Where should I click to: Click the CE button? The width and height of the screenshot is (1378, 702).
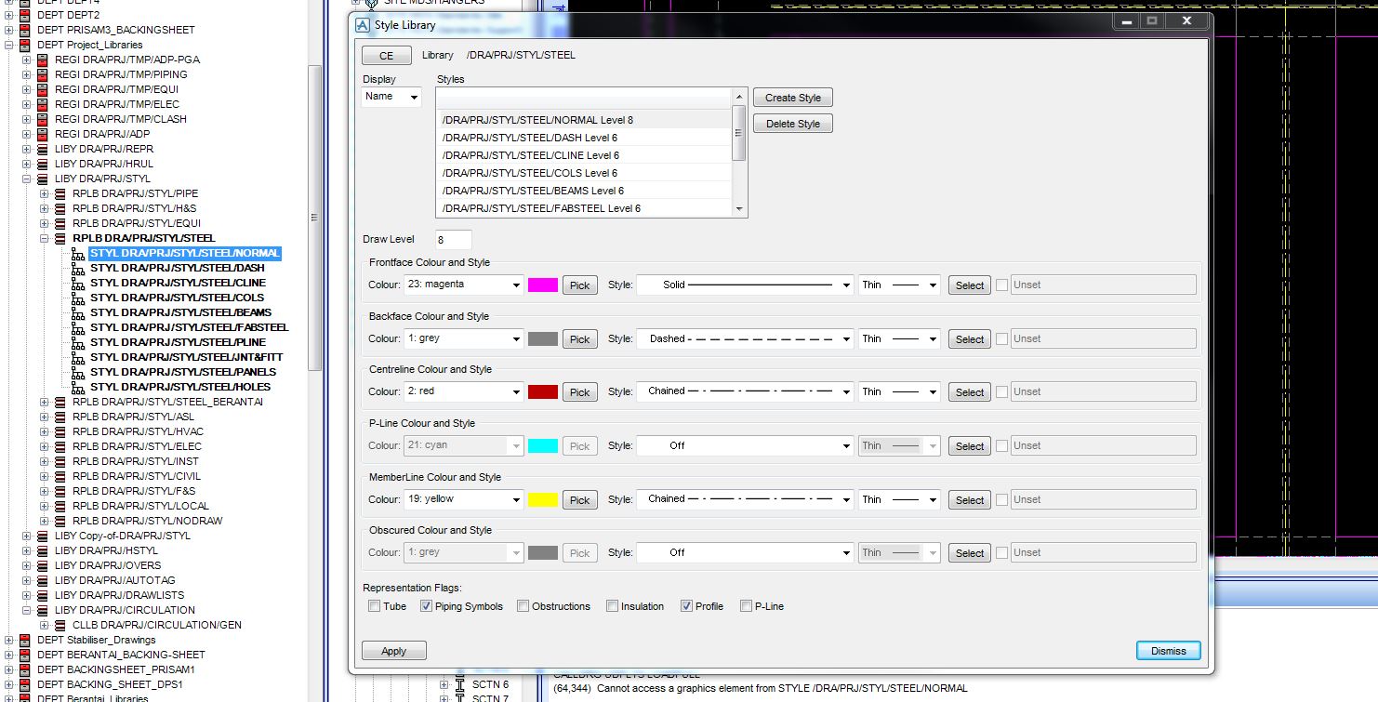click(x=386, y=56)
